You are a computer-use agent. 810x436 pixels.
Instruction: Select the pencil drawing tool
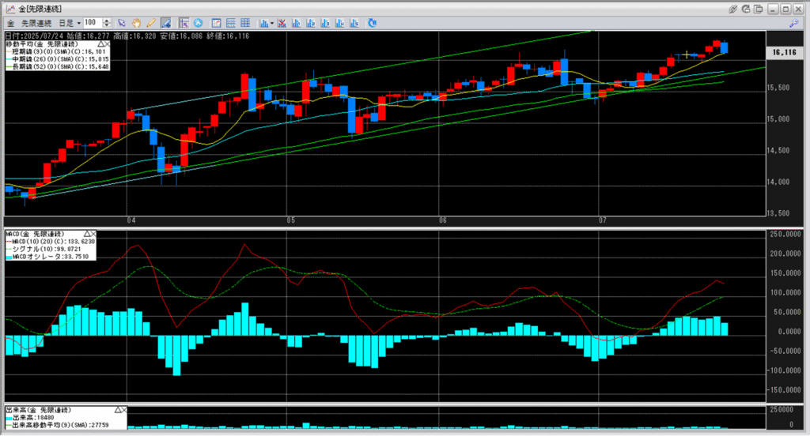150,23
